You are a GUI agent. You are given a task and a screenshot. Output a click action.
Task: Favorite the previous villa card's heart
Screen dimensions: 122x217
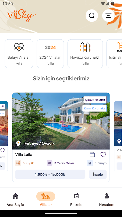[2, 150]
